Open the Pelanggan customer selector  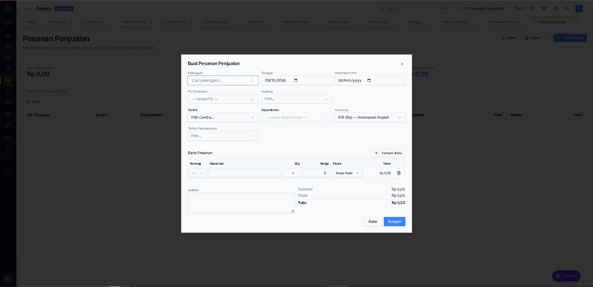pos(223,80)
